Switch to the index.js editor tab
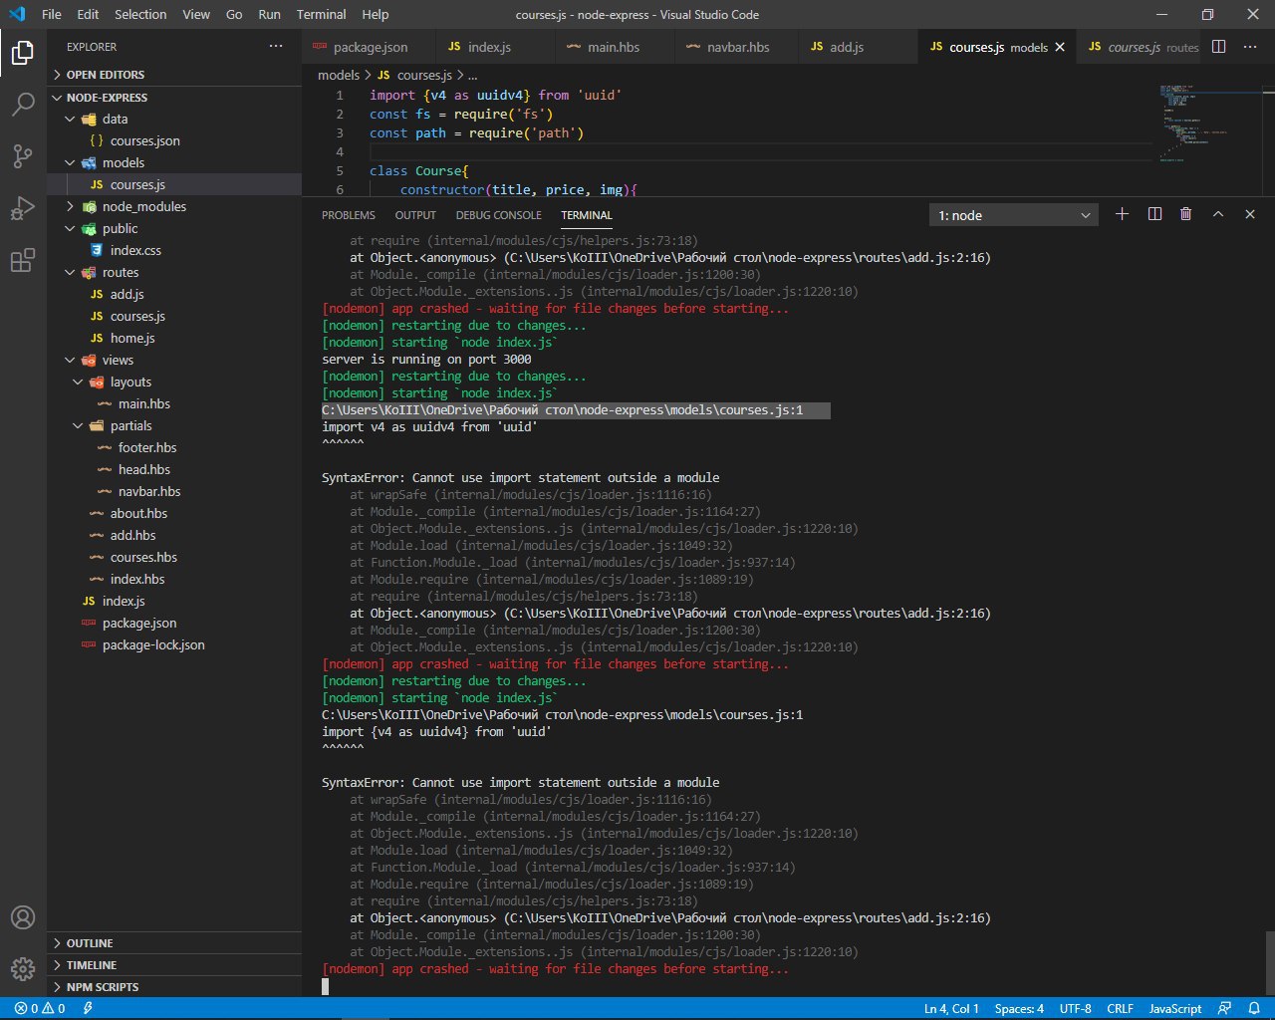This screenshot has width=1275, height=1020. tap(495, 47)
